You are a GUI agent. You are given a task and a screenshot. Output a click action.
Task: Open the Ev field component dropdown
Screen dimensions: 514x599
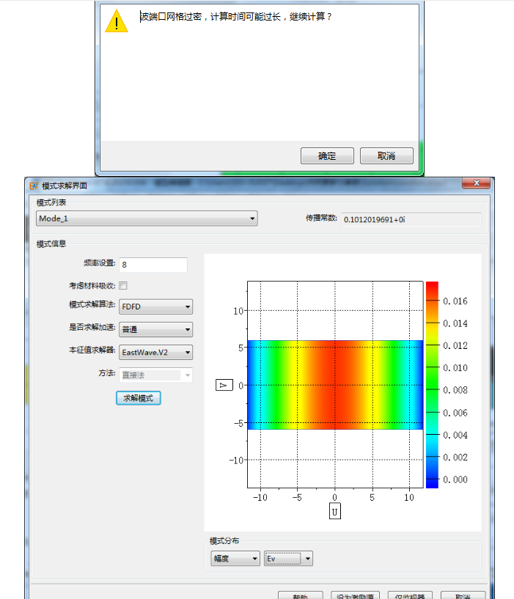[289, 559]
